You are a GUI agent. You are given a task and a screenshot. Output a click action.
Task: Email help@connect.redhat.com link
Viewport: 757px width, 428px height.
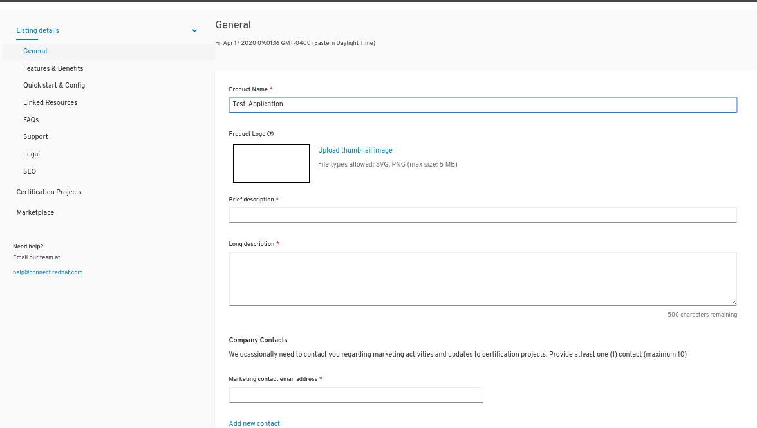pos(48,272)
